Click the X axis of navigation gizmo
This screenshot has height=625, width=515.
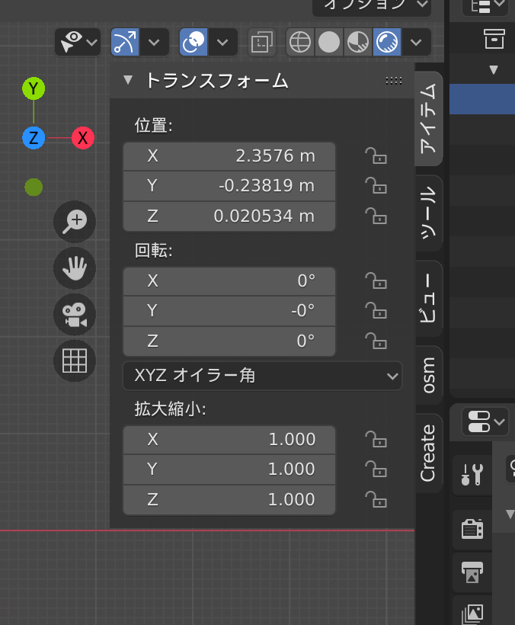click(x=83, y=138)
